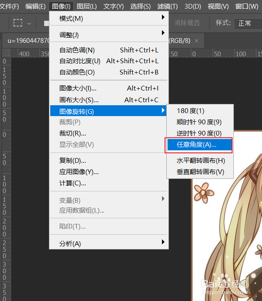This screenshot has height=301, width=262.
Task: Open the 滤镜(T) menu
Action: pyautogui.click(x=167, y=6)
